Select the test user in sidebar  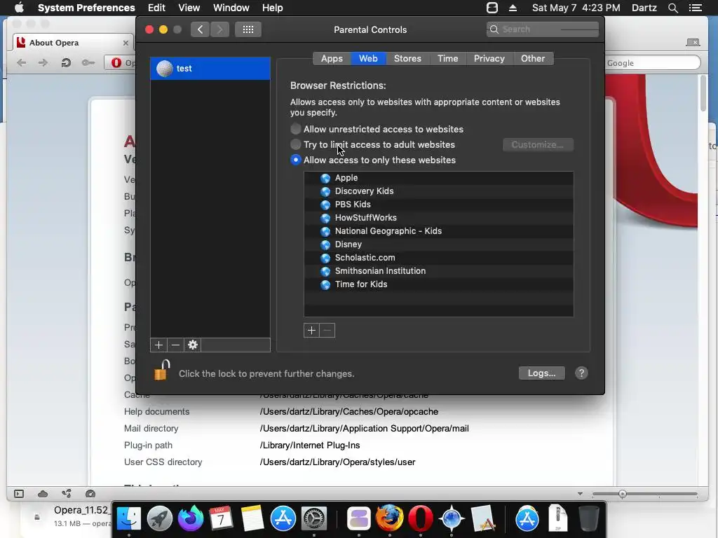point(210,69)
